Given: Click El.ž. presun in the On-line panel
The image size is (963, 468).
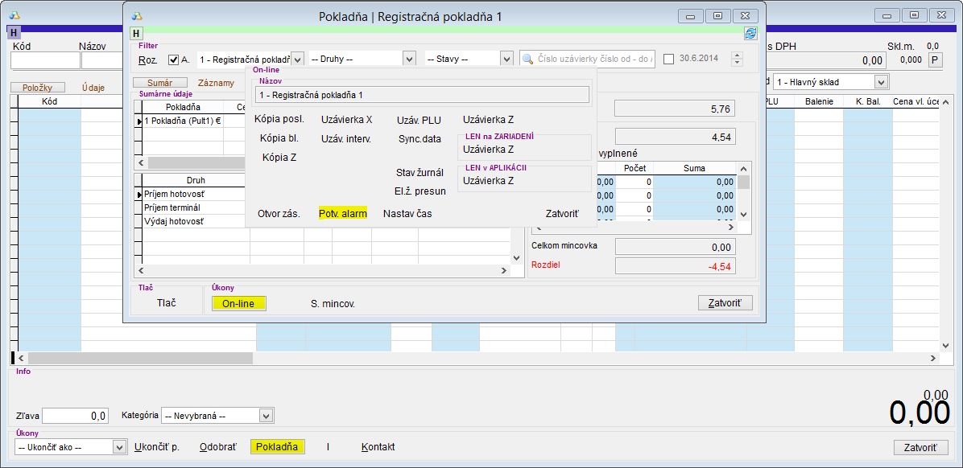Looking at the screenshot, I should [x=420, y=191].
